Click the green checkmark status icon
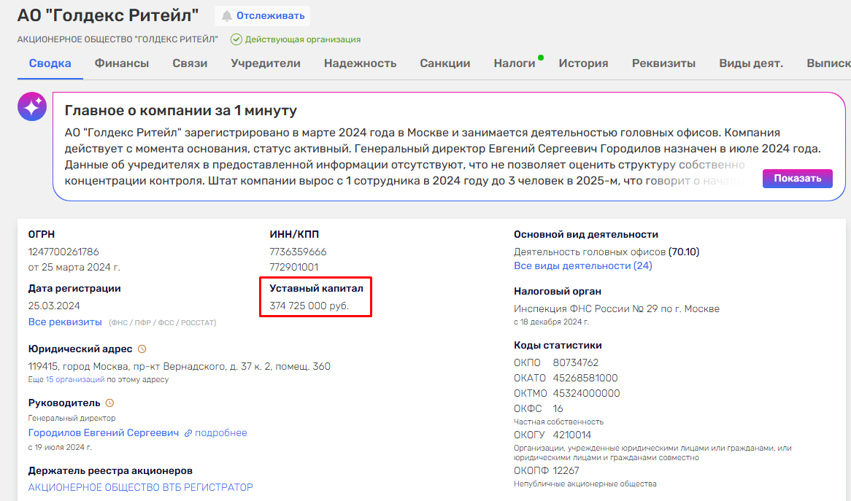Image resolution: width=851 pixels, height=501 pixels. pos(236,39)
